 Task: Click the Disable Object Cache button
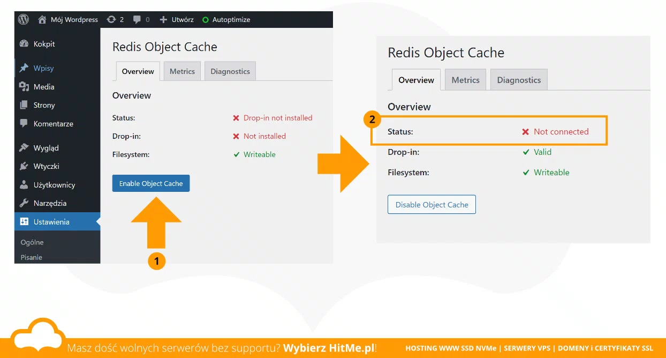432,205
